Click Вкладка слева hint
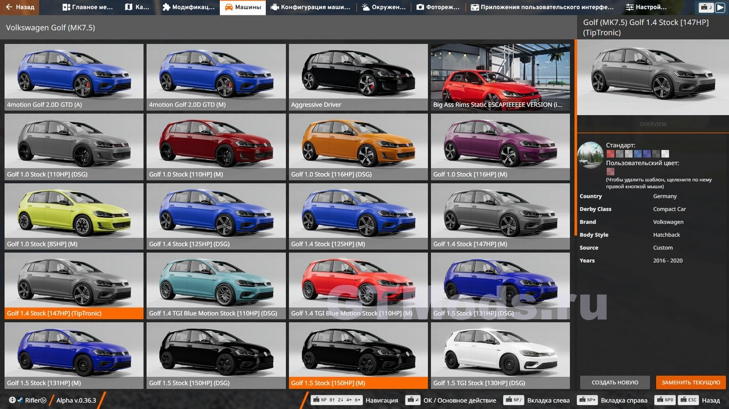The image size is (729, 409). pos(536,400)
